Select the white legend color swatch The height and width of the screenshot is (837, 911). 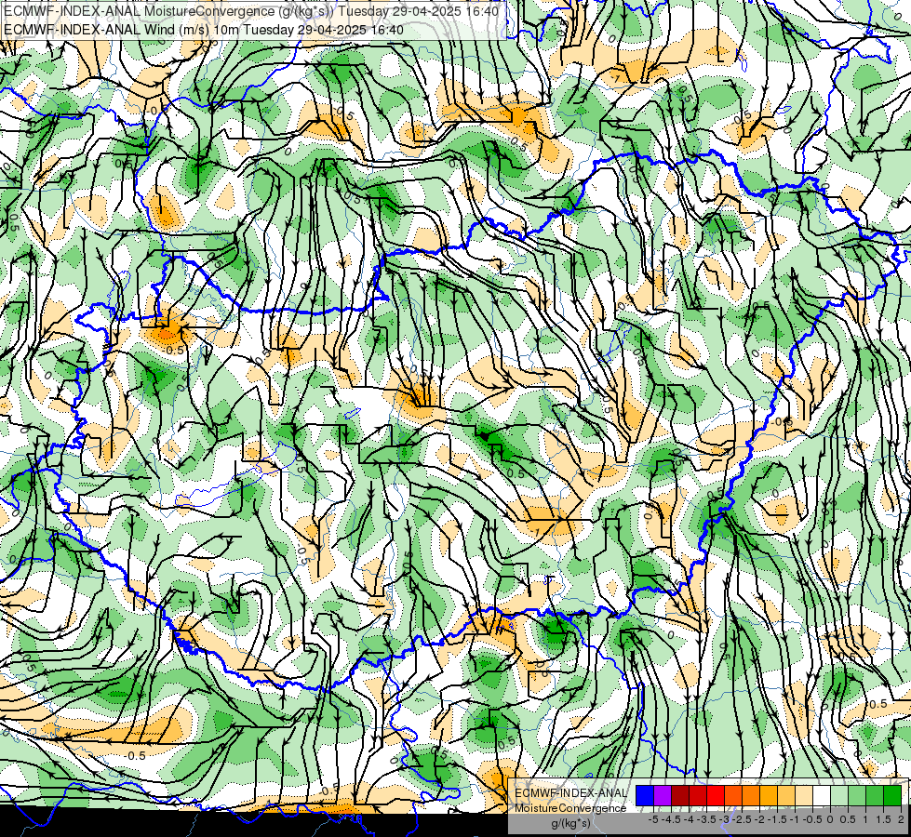[x=822, y=795]
